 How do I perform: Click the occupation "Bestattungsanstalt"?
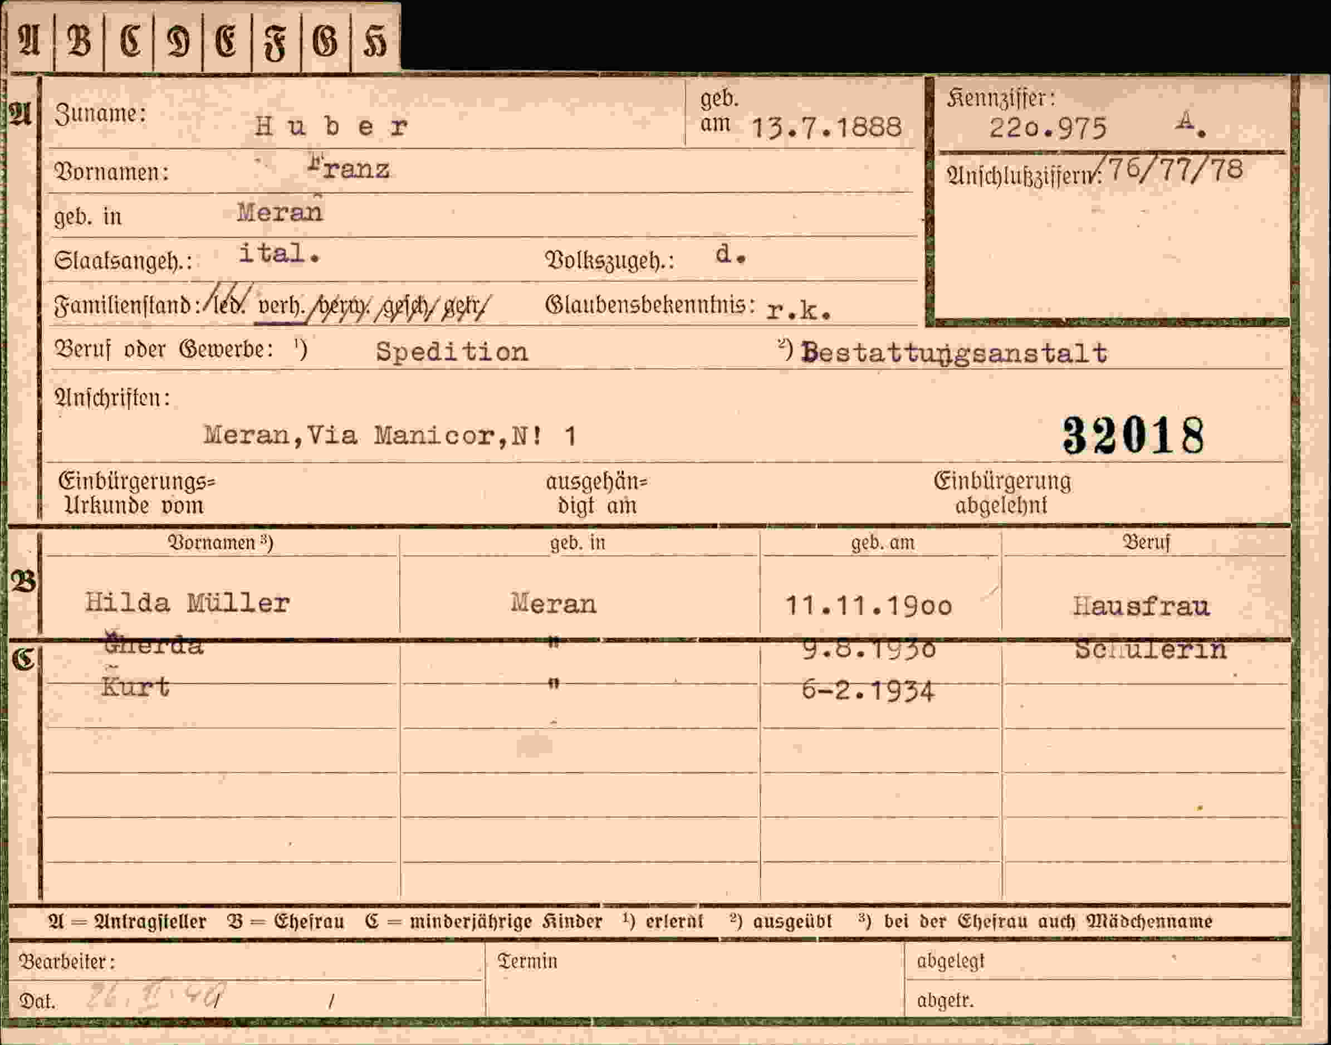(x=954, y=353)
